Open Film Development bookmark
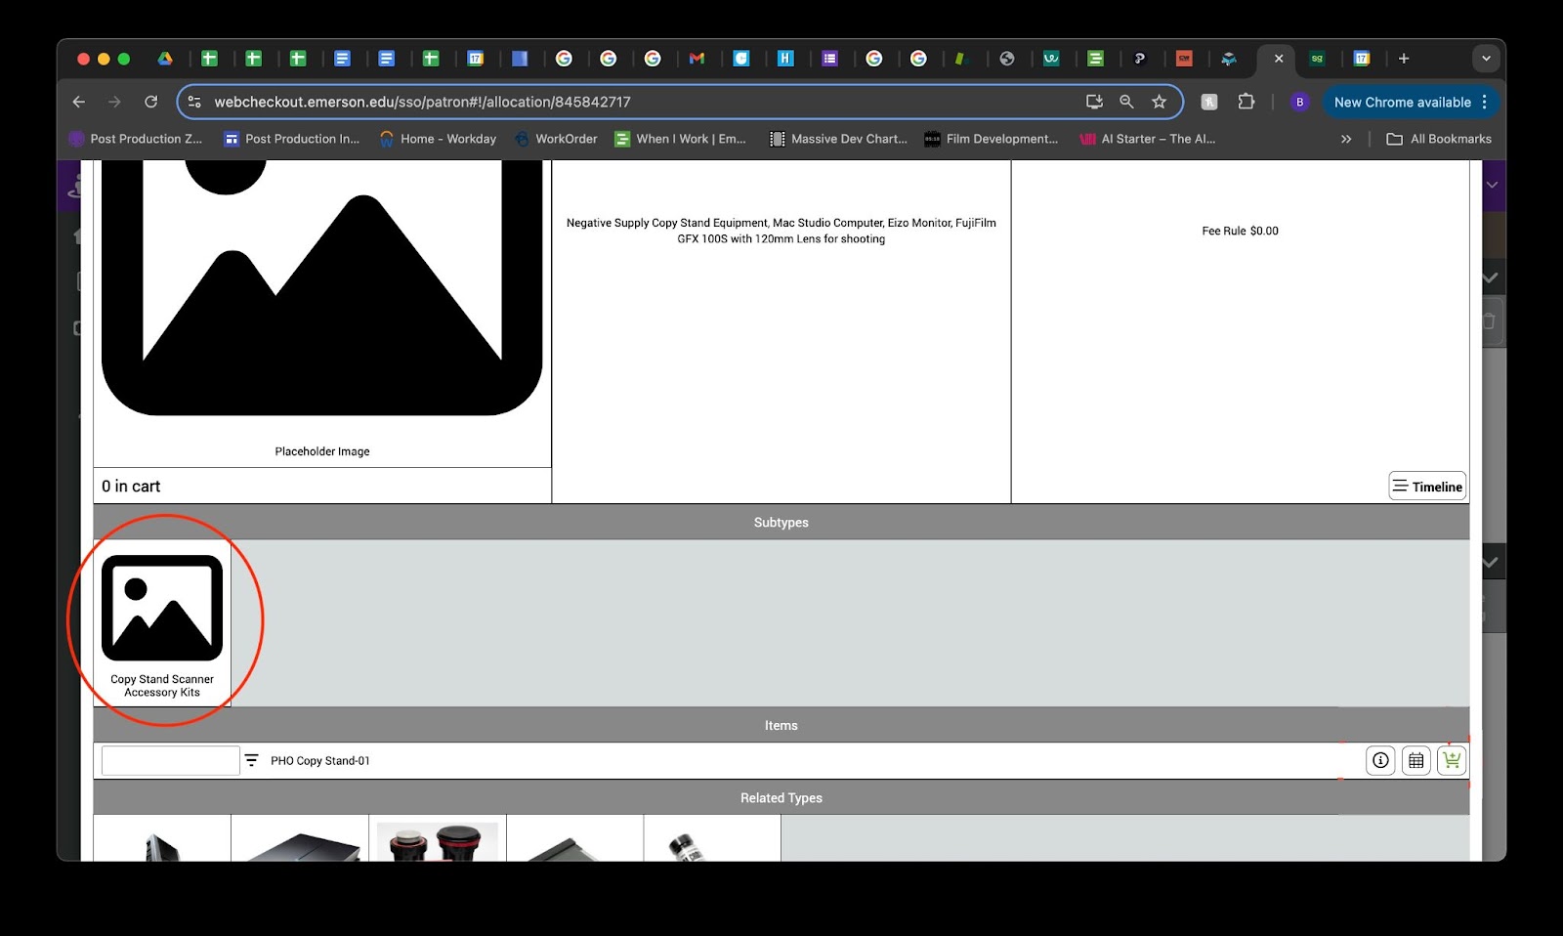Viewport: 1563px width, 936px height. [x=991, y=139]
